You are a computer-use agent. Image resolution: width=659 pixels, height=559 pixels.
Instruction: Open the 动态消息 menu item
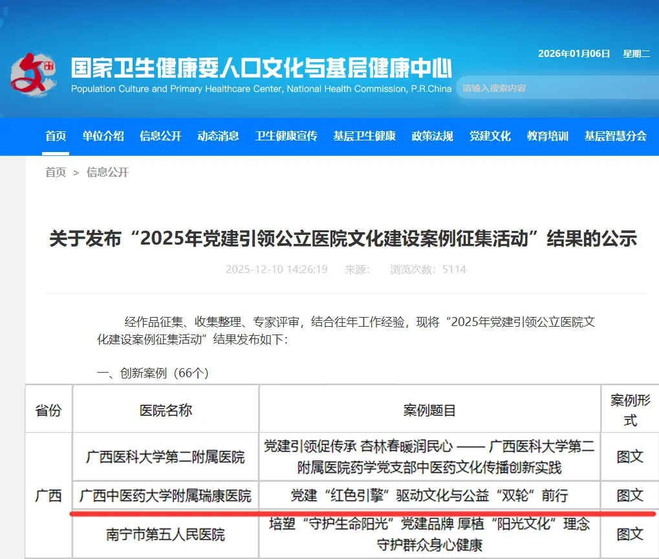[217, 137]
